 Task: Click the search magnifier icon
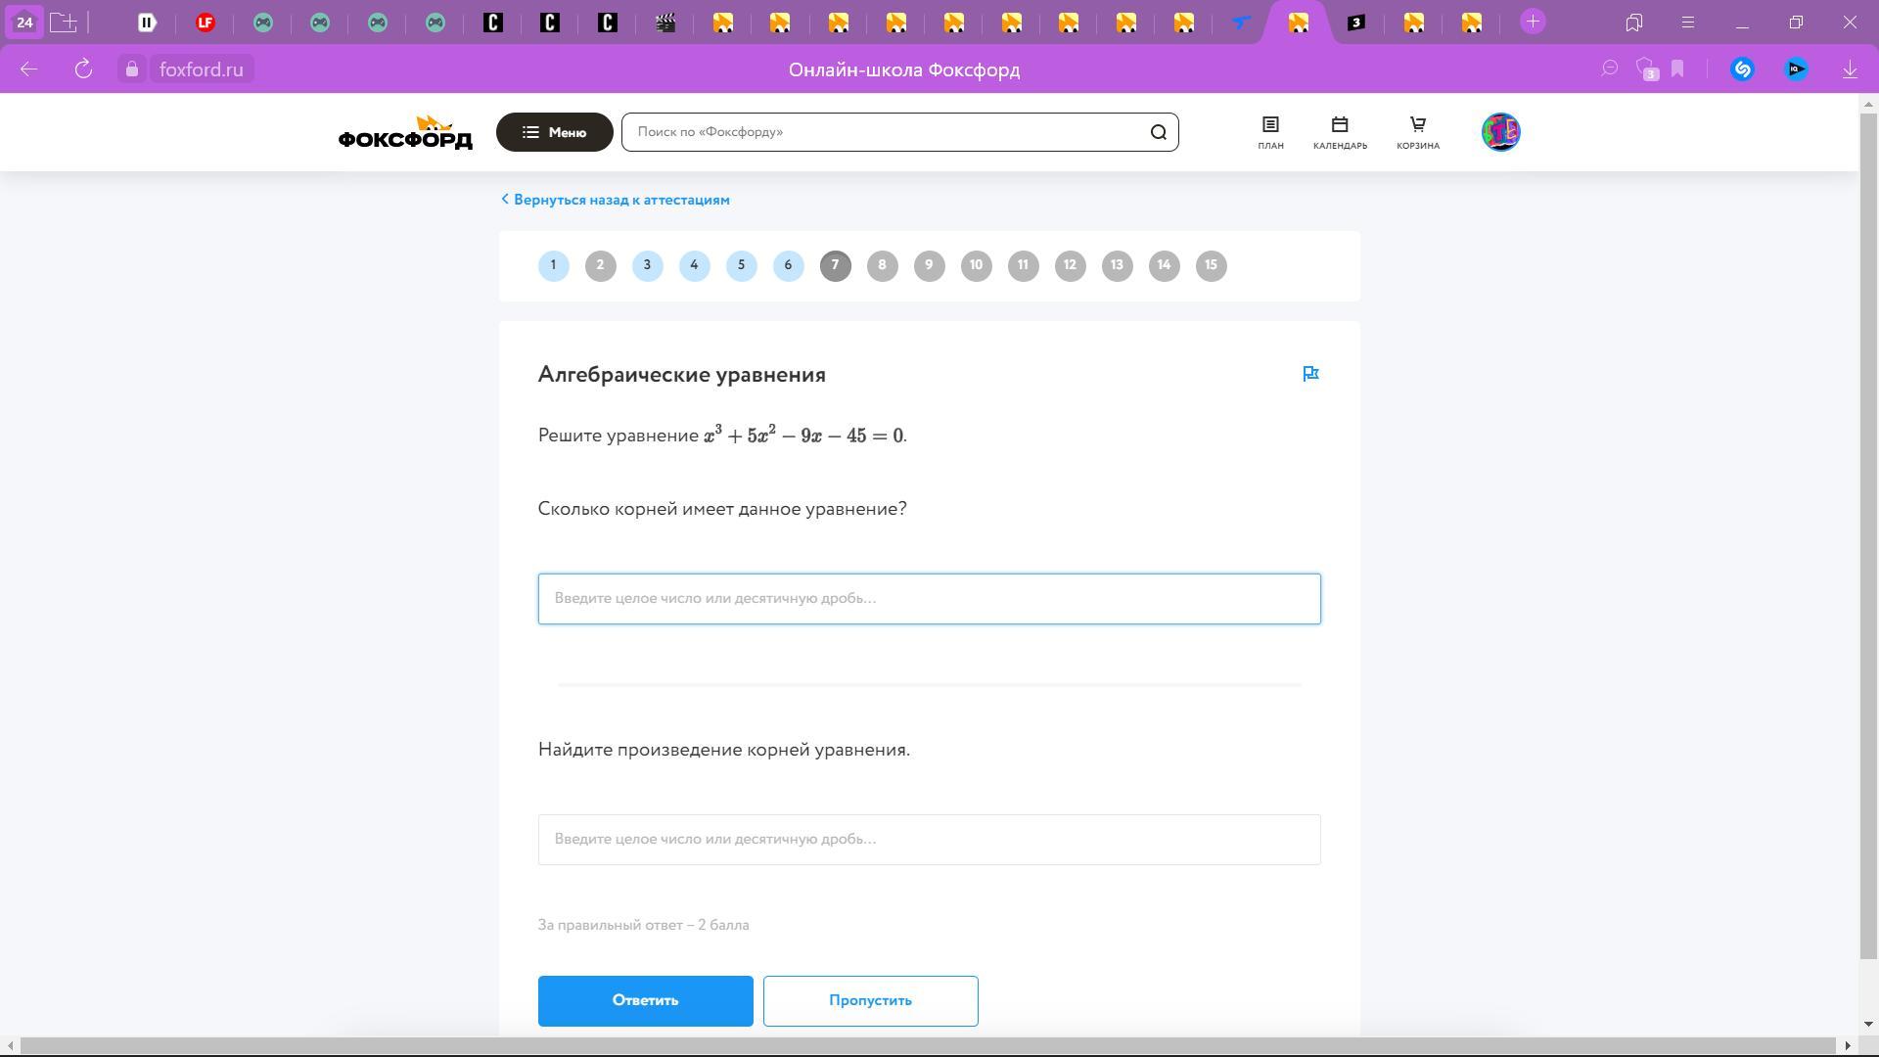[x=1158, y=132]
